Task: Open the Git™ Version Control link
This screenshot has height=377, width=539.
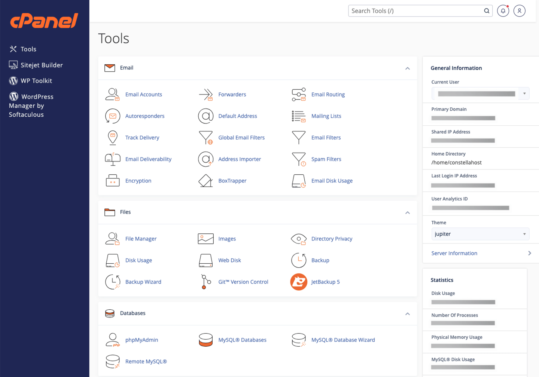Action: [x=243, y=282]
